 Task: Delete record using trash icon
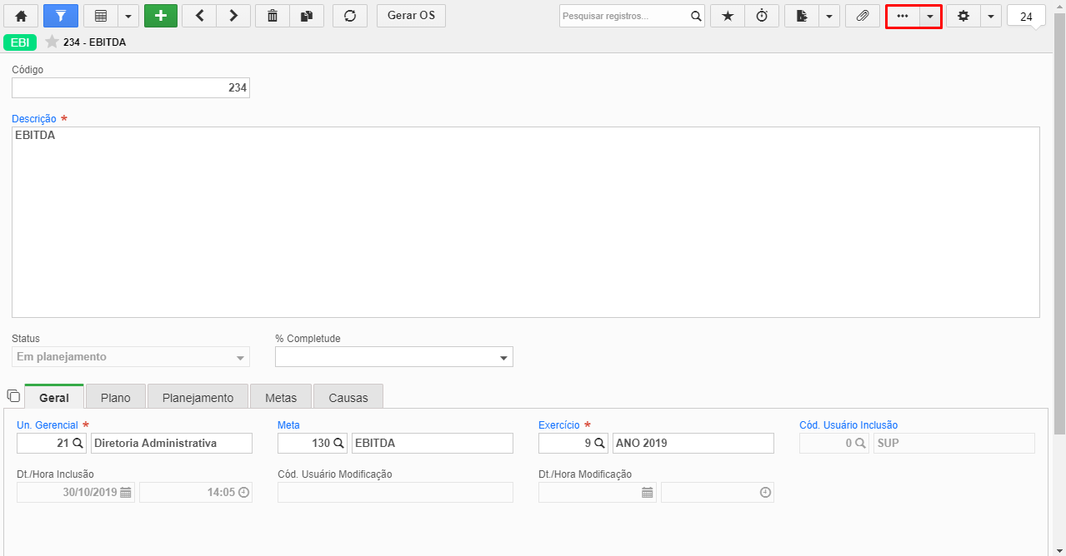[273, 16]
